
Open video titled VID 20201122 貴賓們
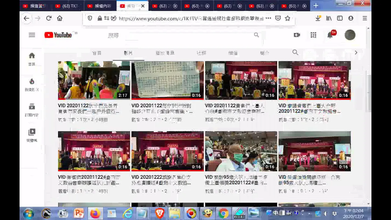236,108
